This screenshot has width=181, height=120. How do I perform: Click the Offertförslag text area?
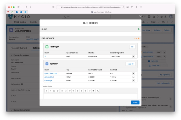click(90, 96)
